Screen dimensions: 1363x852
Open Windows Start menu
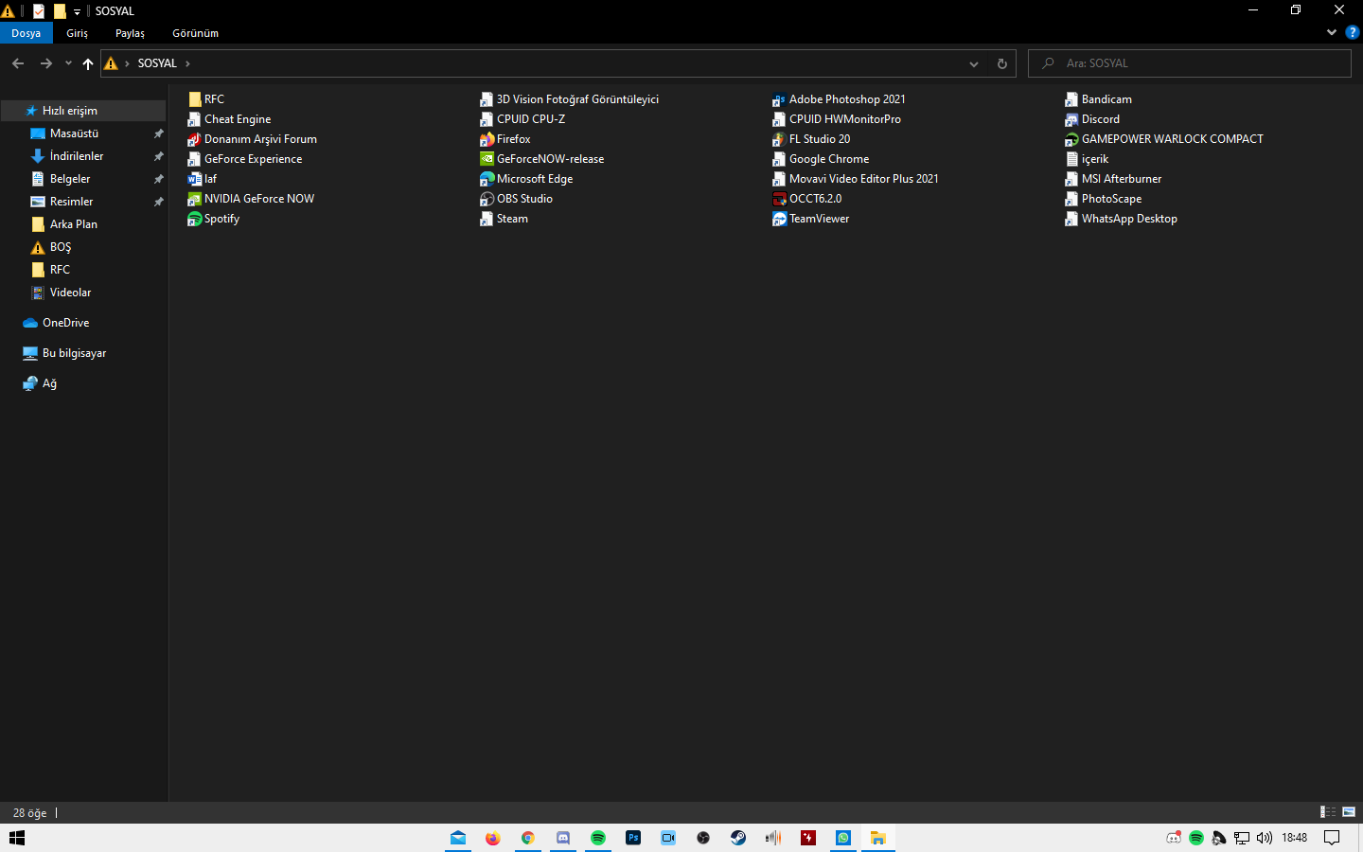(x=17, y=838)
